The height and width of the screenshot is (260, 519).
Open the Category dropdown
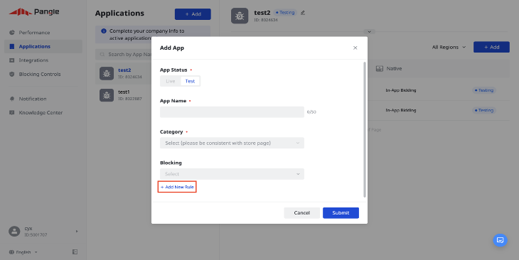232,143
